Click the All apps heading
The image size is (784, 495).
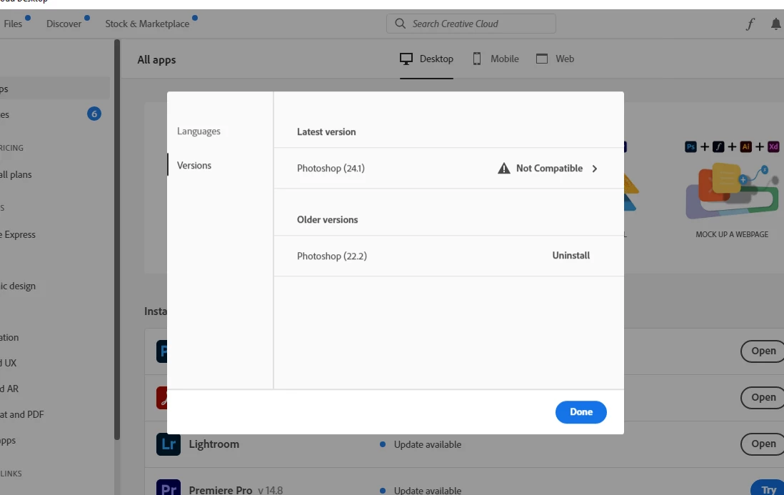click(x=156, y=60)
